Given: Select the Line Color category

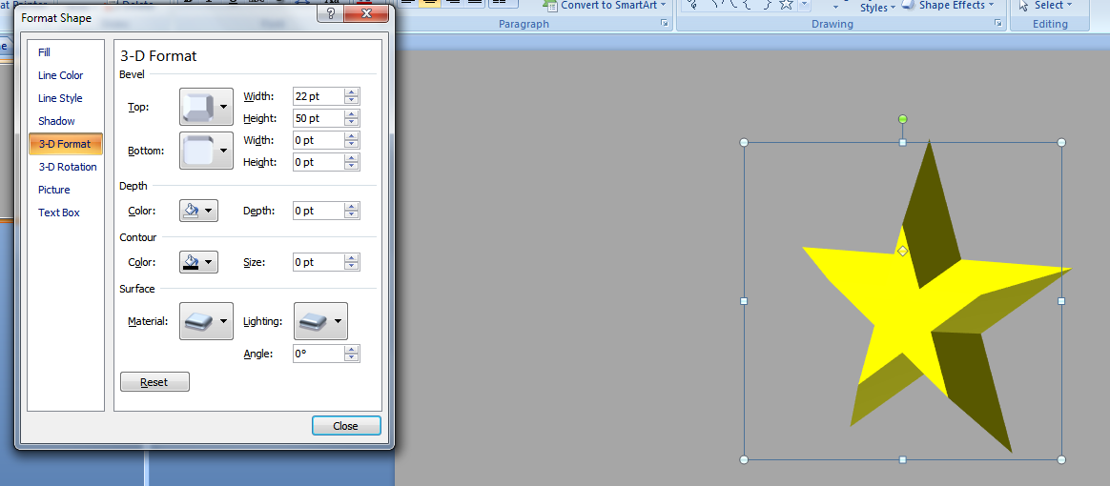Looking at the screenshot, I should pyautogui.click(x=60, y=75).
